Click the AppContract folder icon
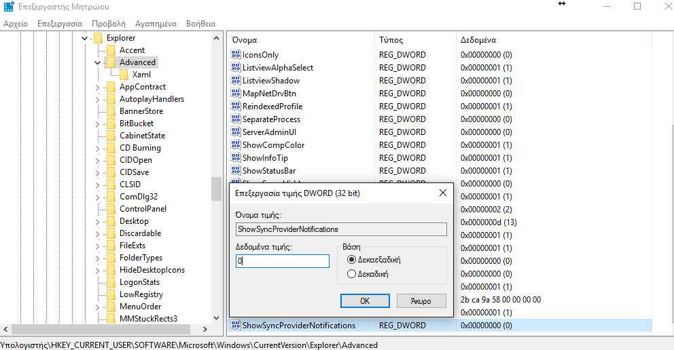The image size is (674, 350). tap(111, 87)
